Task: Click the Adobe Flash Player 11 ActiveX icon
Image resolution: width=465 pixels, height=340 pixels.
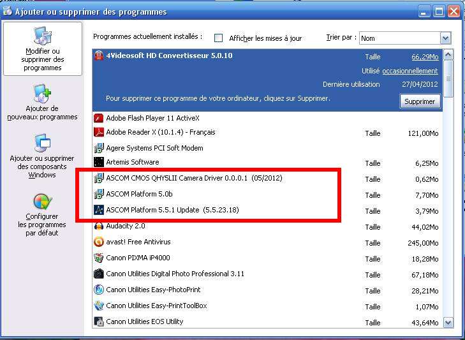Action: point(99,118)
